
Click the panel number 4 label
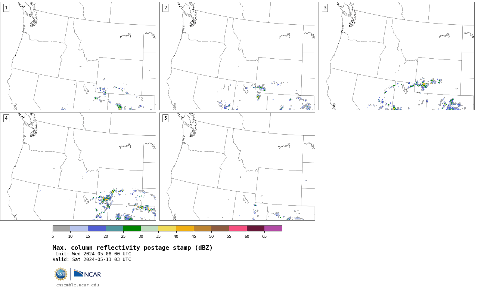click(6, 118)
